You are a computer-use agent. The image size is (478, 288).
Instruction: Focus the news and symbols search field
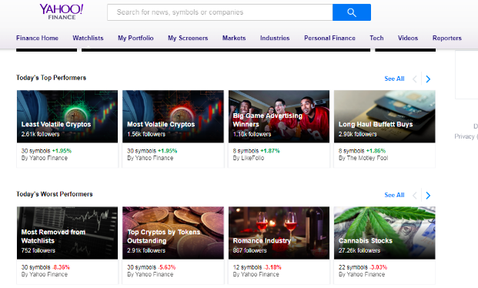(x=220, y=12)
